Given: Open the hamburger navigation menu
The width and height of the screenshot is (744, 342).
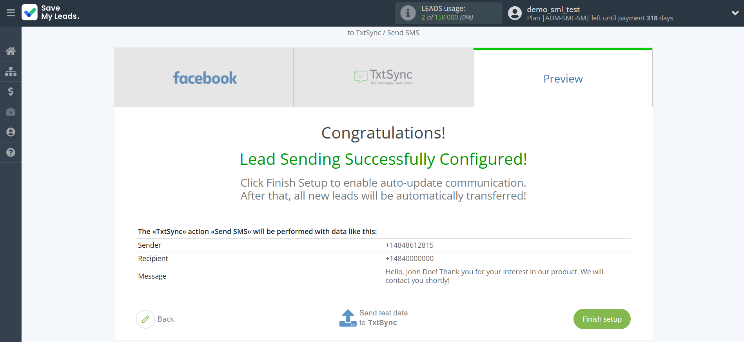Looking at the screenshot, I should (10, 13).
